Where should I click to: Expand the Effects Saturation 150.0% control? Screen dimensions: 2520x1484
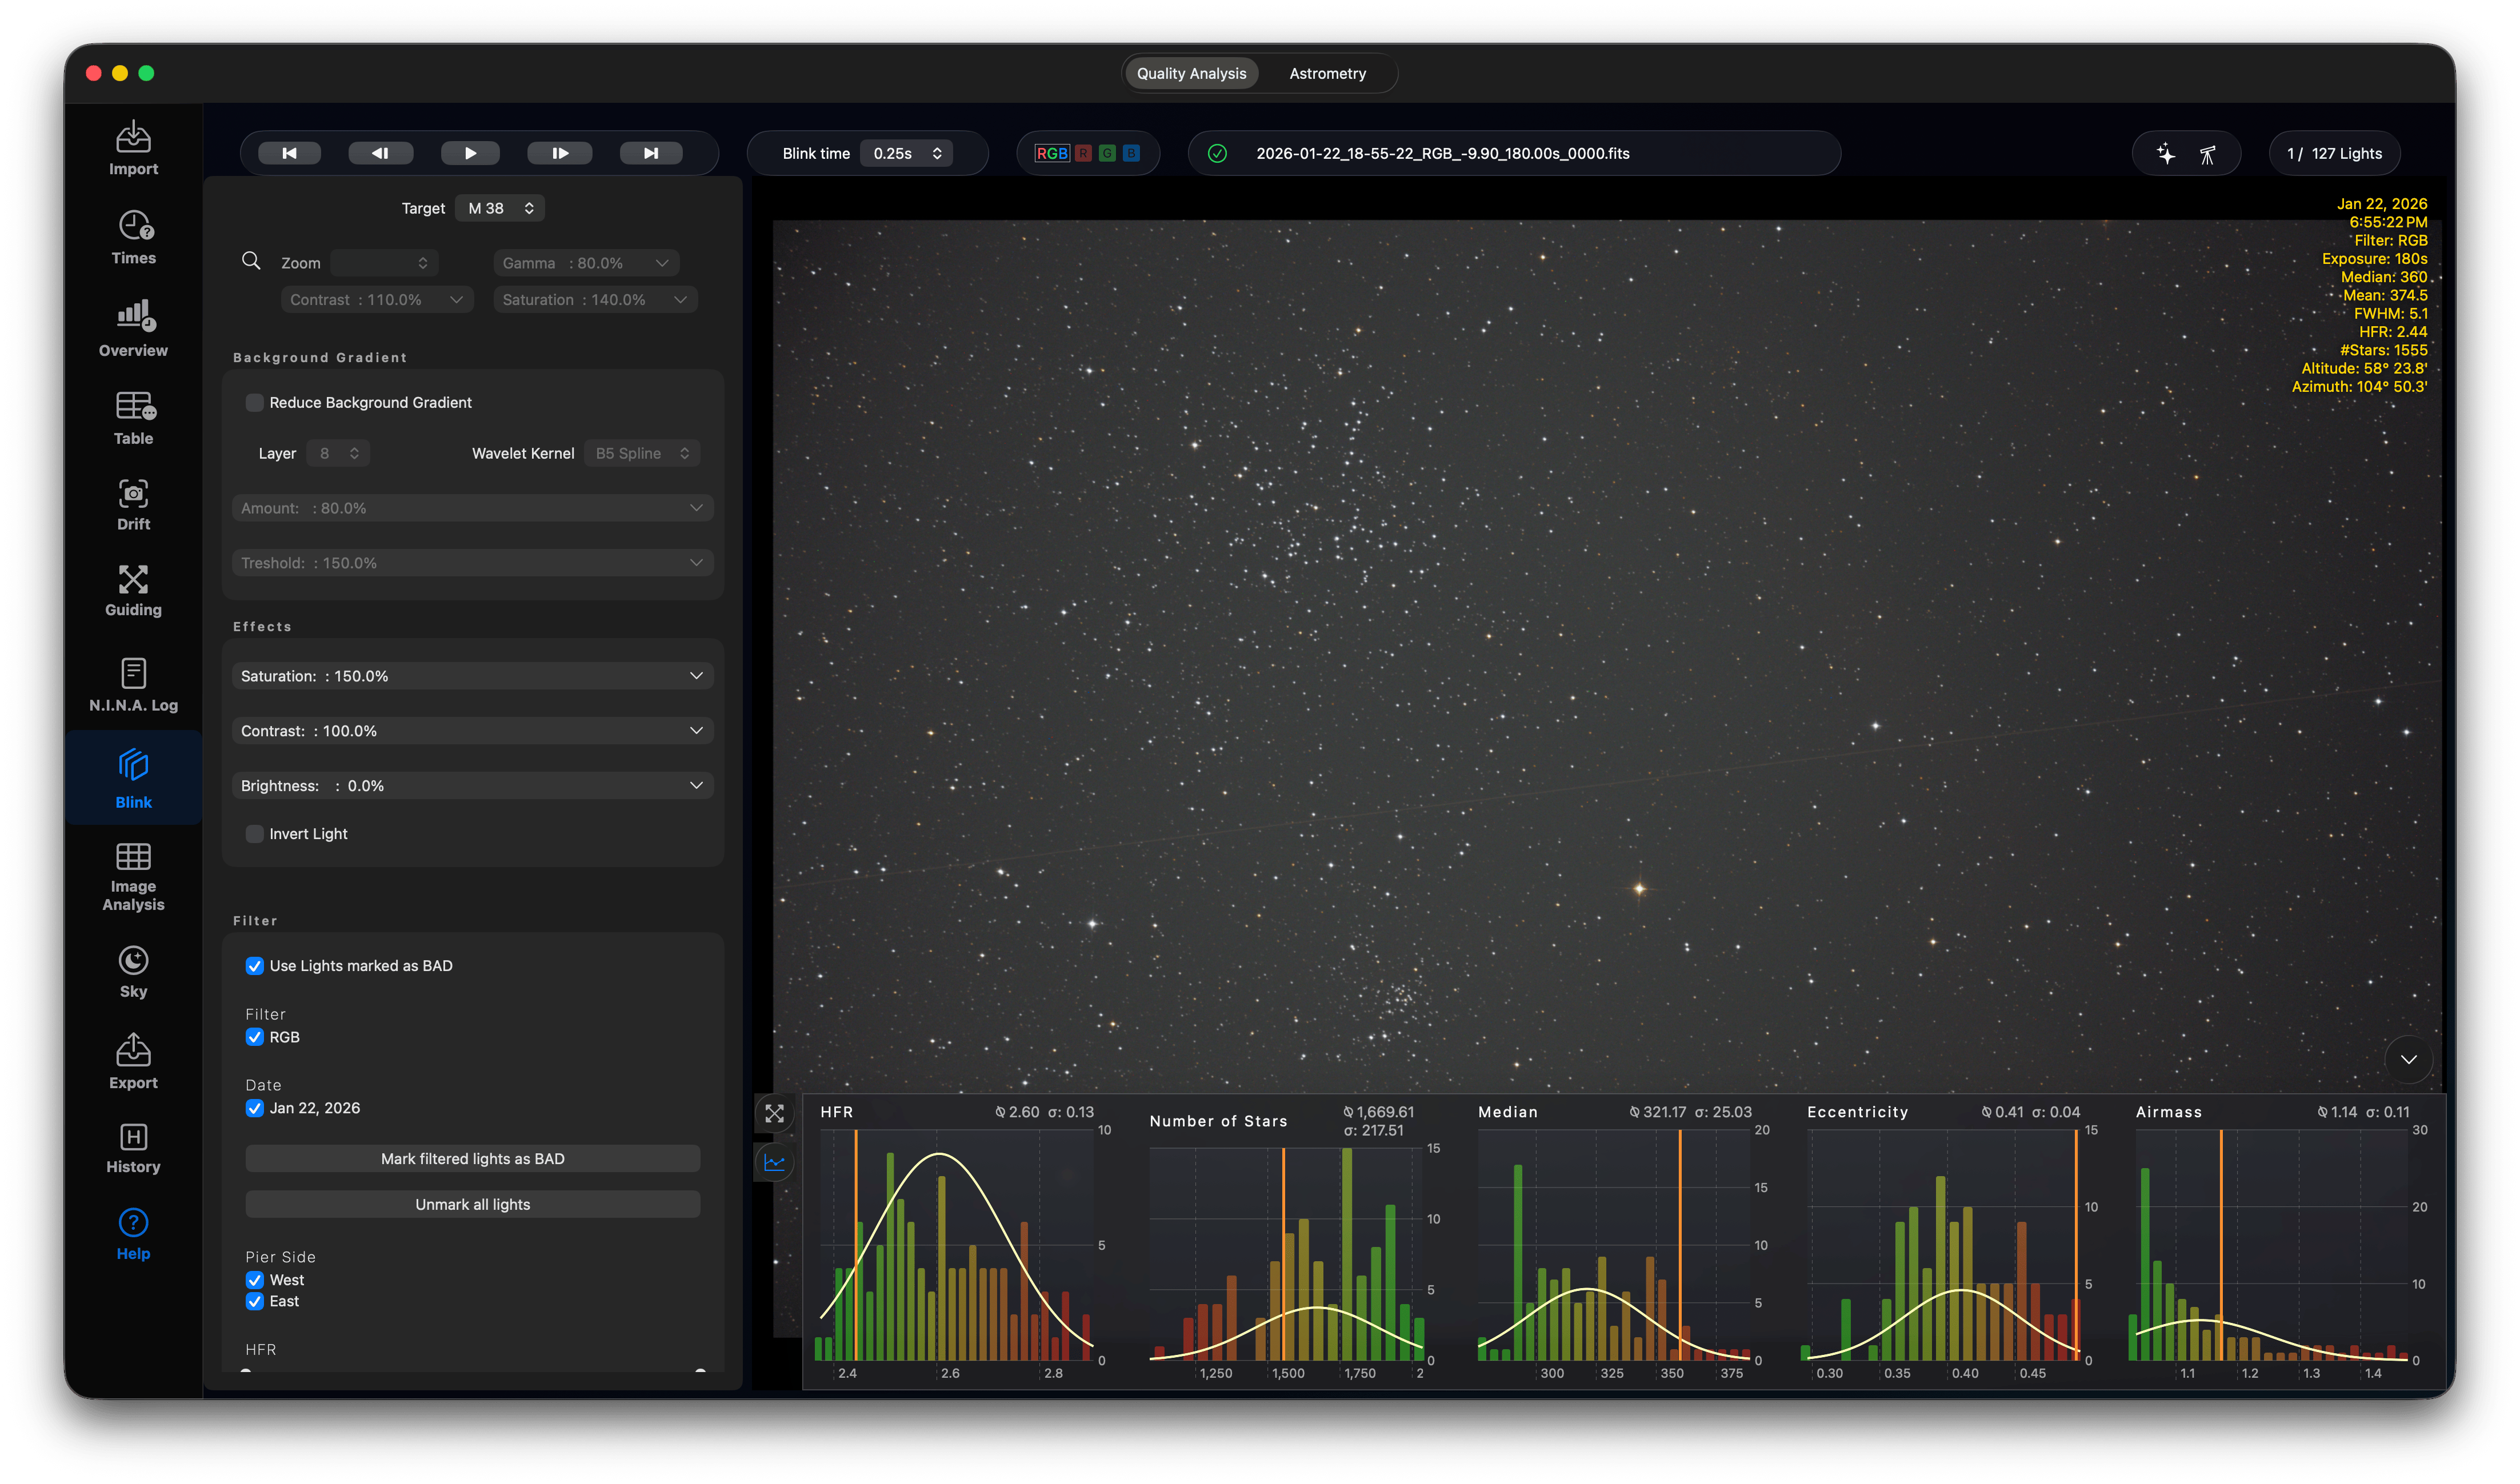click(x=472, y=675)
